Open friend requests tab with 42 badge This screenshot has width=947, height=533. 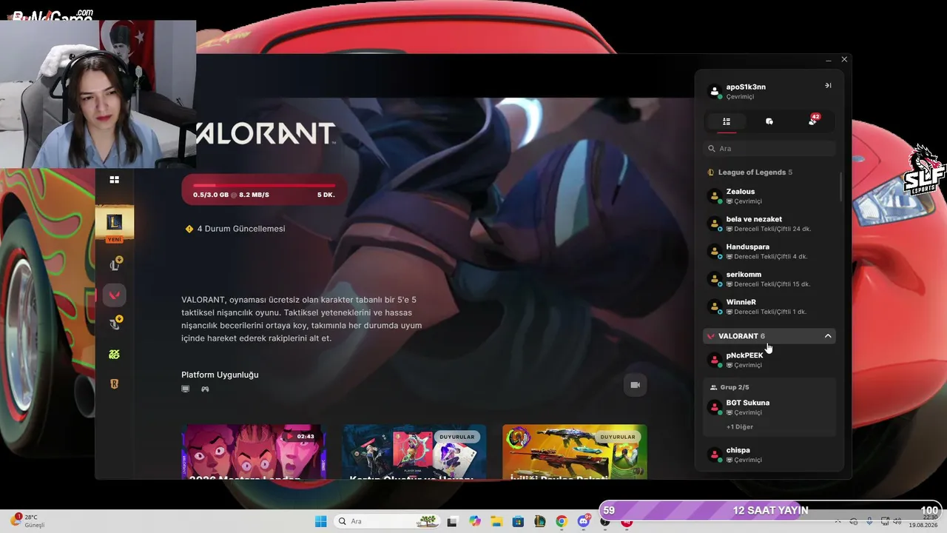pyautogui.click(x=813, y=121)
